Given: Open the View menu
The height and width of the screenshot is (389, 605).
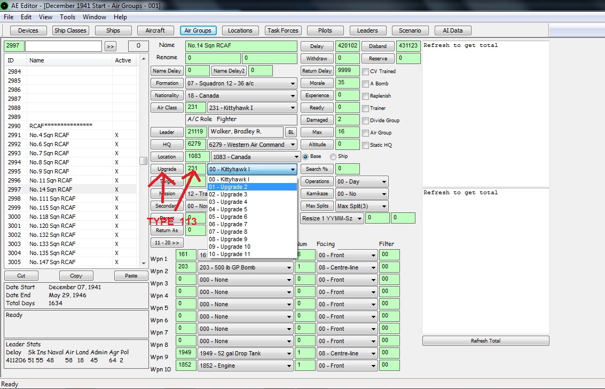Looking at the screenshot, I should click(45, 17).
